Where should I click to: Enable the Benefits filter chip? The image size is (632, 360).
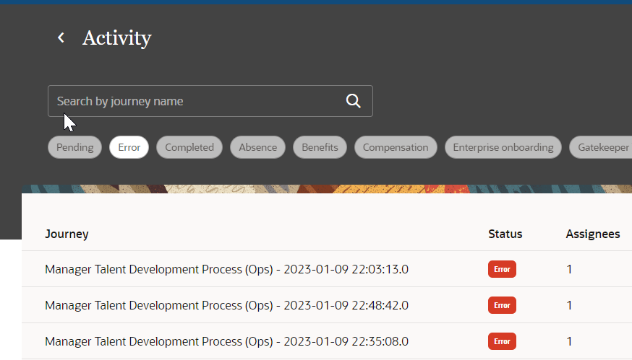click(x=320, y=147)
